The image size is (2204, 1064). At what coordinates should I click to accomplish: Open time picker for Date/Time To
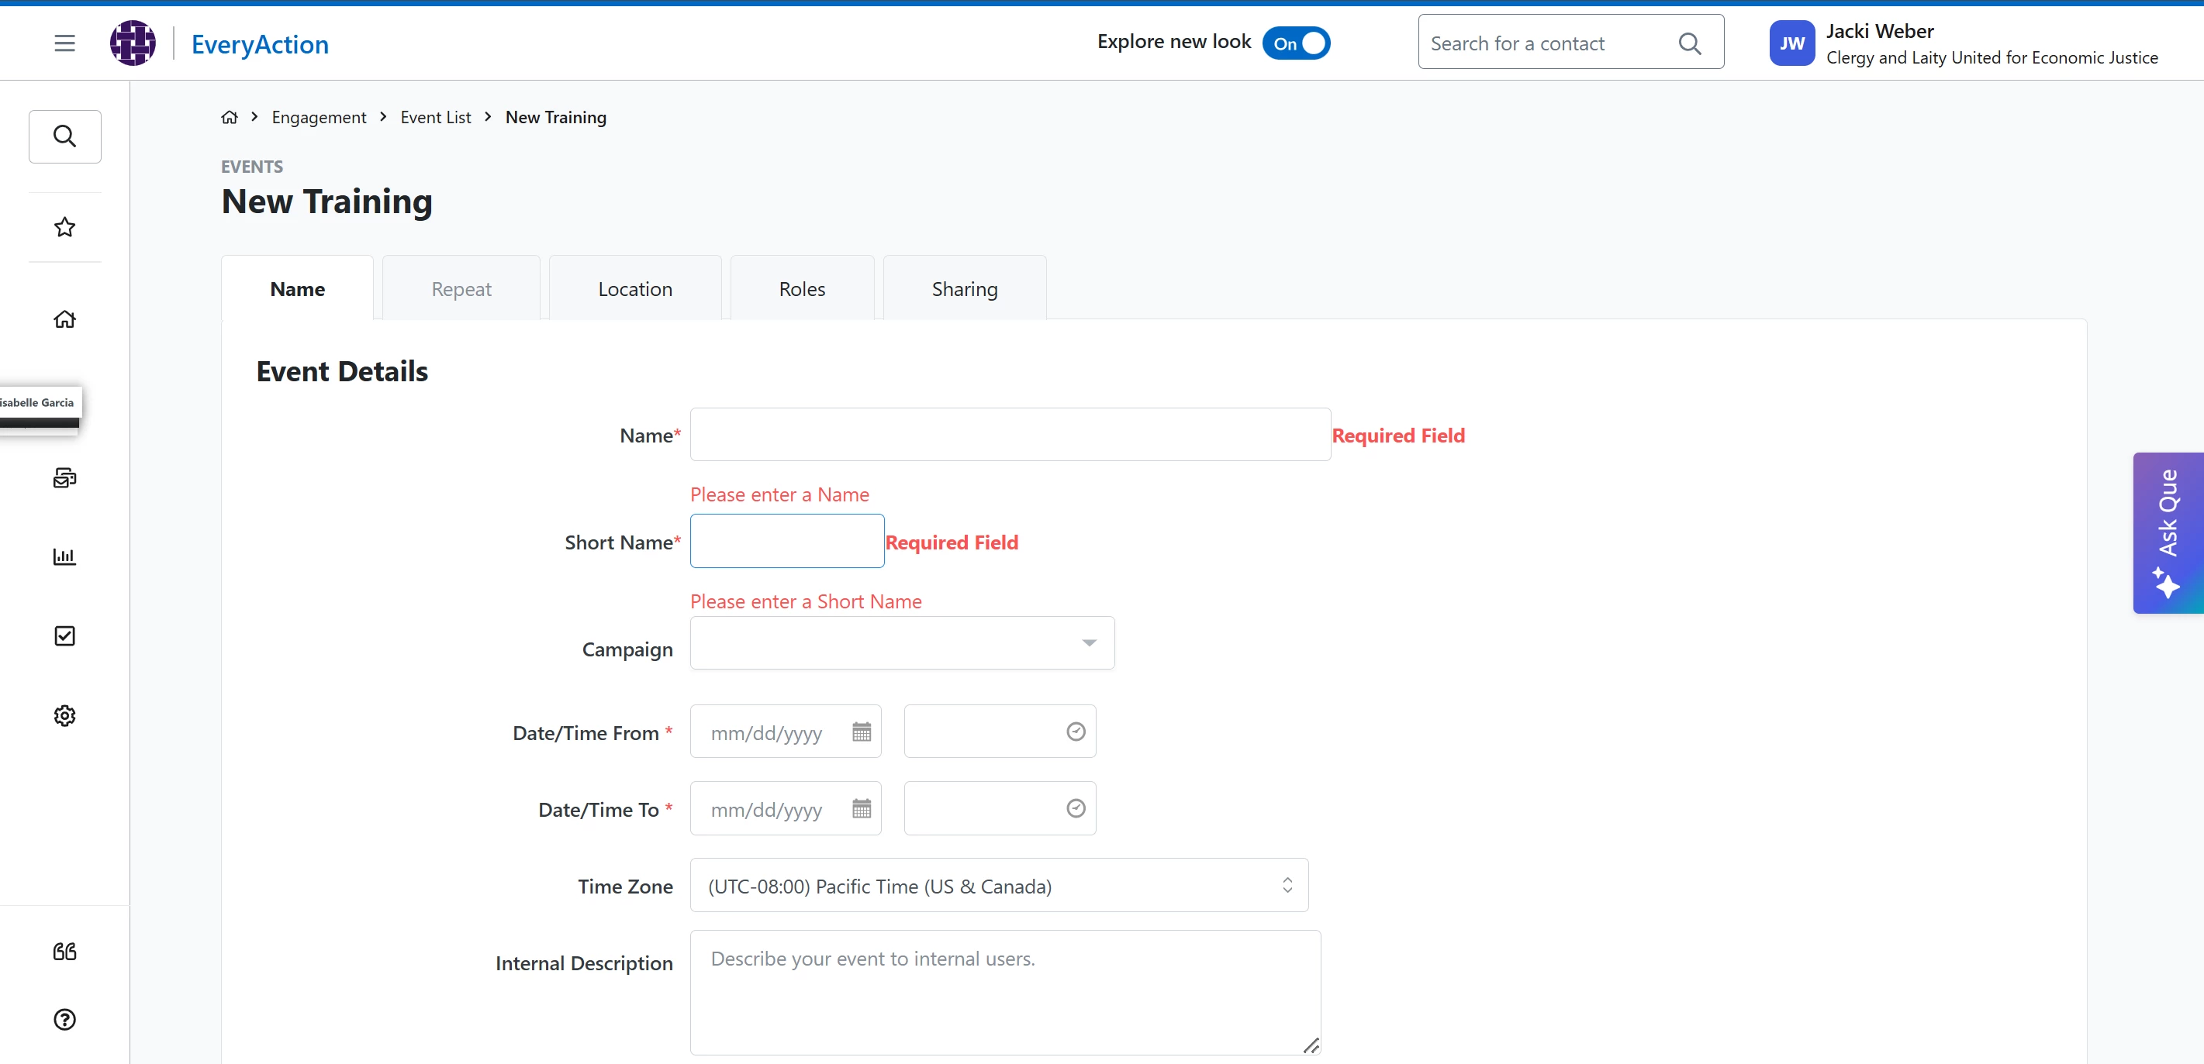(1076, 808)
